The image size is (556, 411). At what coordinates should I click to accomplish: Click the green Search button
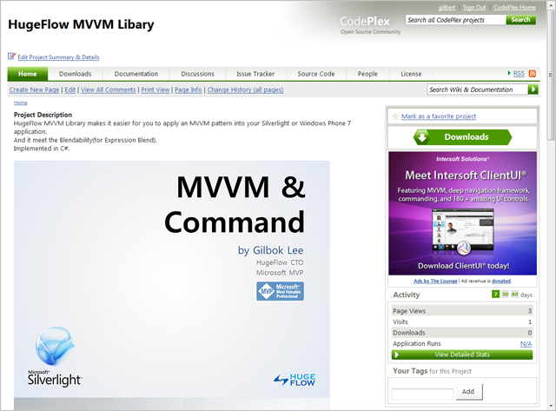(520, 20)
